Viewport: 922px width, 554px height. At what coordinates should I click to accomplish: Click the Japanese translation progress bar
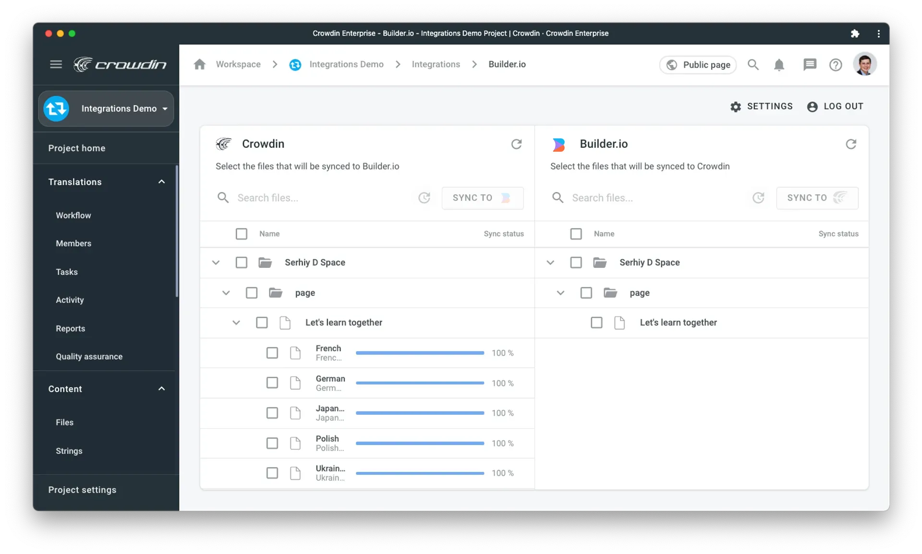[x=420, y=413]
